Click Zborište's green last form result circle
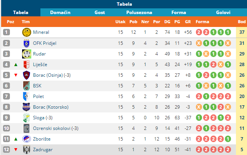This screenshot has width=247, height=155. tap(228, 139)
